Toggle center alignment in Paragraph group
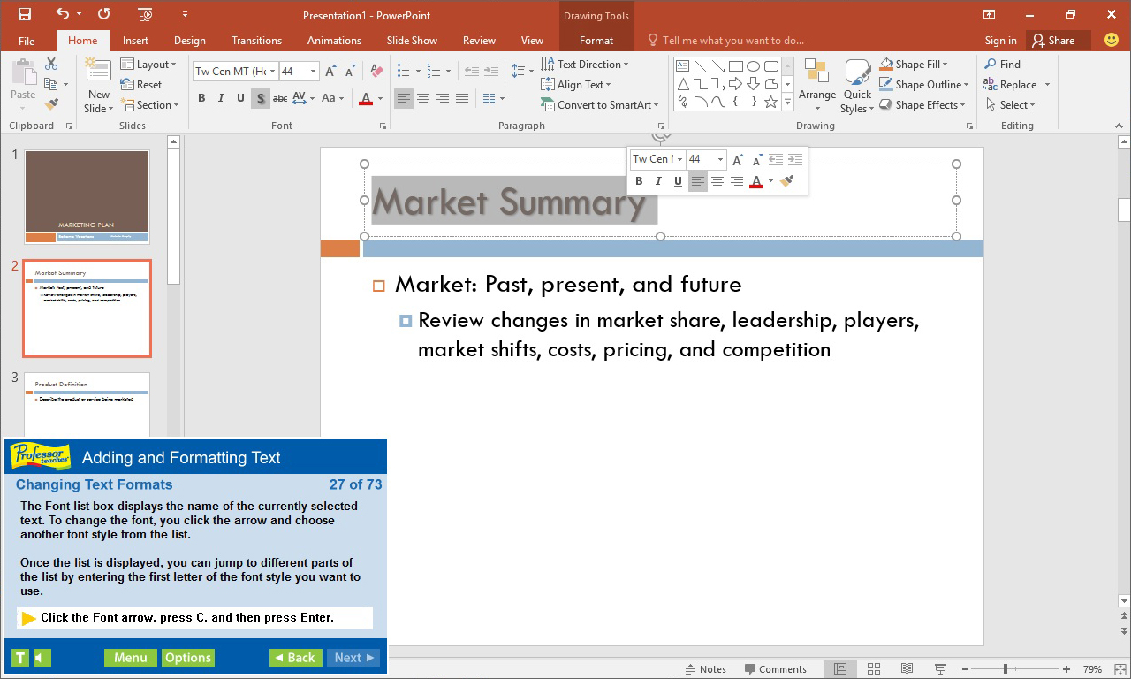The height and width of the screenshot is (679, 1131). pos(422,98)
